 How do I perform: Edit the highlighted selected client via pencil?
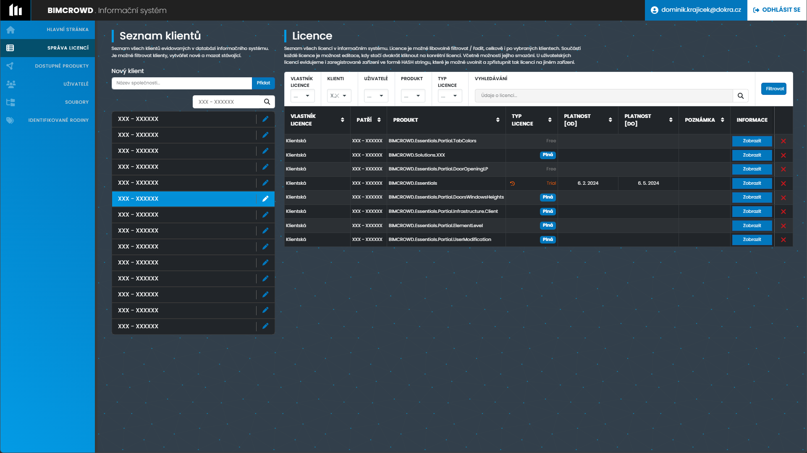point(265,199)
